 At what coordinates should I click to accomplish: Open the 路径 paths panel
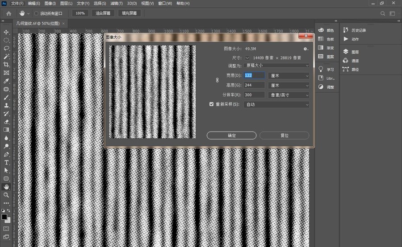pos(351,70)
